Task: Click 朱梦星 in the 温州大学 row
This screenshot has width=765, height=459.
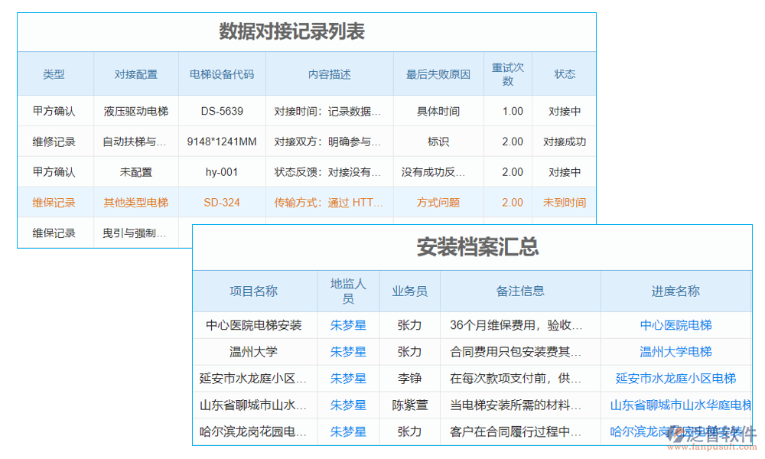Action: [348, 352]
